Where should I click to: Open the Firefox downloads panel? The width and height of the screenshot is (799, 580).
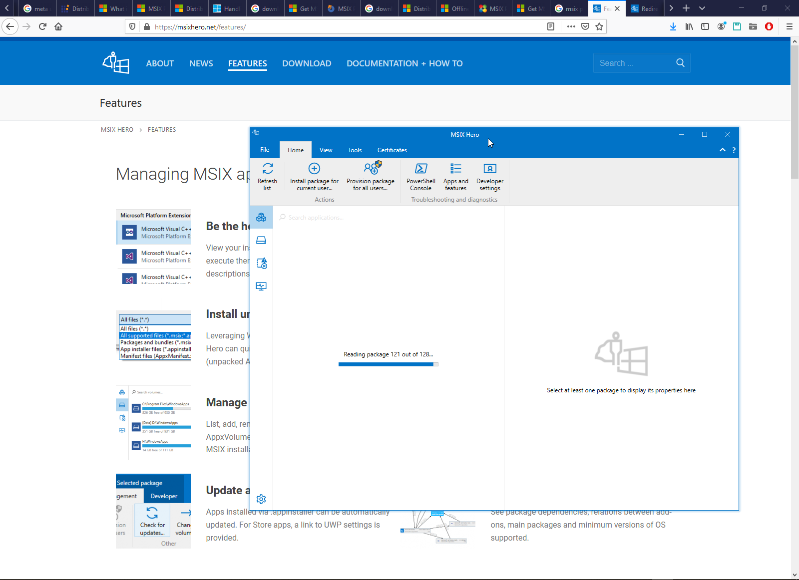(x=673, y=26)
